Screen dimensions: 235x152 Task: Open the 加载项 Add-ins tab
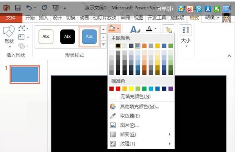[x=177, y=18]
